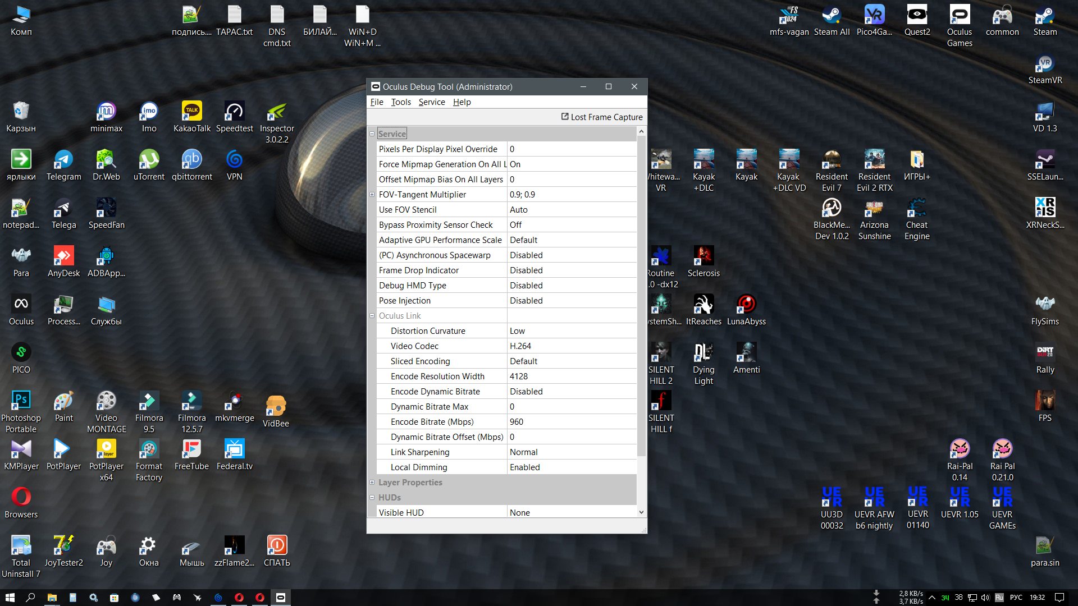Select the Format Factory desktop icon
The image size is (1078, 606).
pyautogui.click(x=149, y=460)
